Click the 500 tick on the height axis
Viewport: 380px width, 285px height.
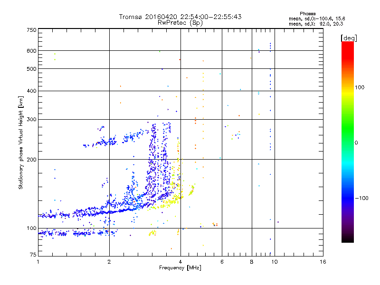[31, 69]
